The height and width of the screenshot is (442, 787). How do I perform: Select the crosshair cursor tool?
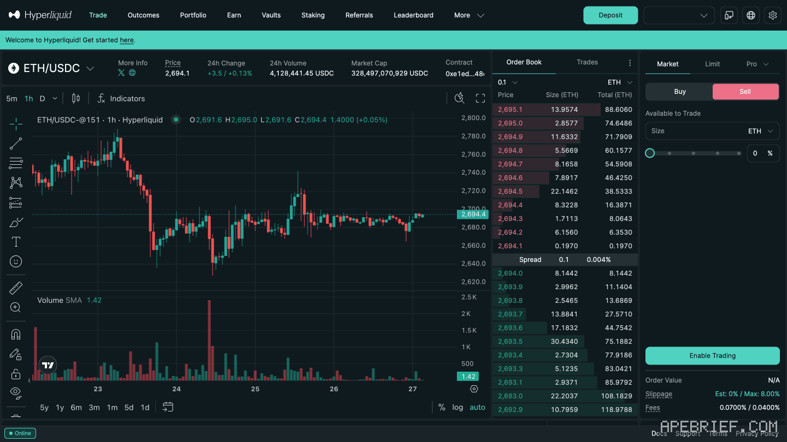pyautogui.click(x=16, y=124)
